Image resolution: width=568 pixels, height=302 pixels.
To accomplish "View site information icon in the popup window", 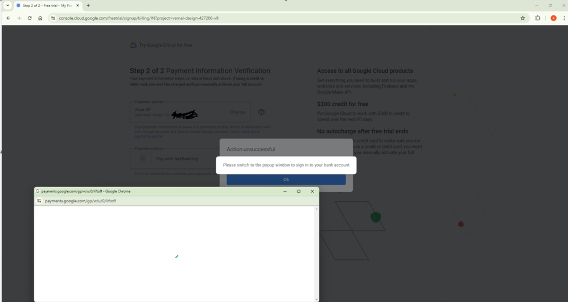I will click(x=39, y=201).
